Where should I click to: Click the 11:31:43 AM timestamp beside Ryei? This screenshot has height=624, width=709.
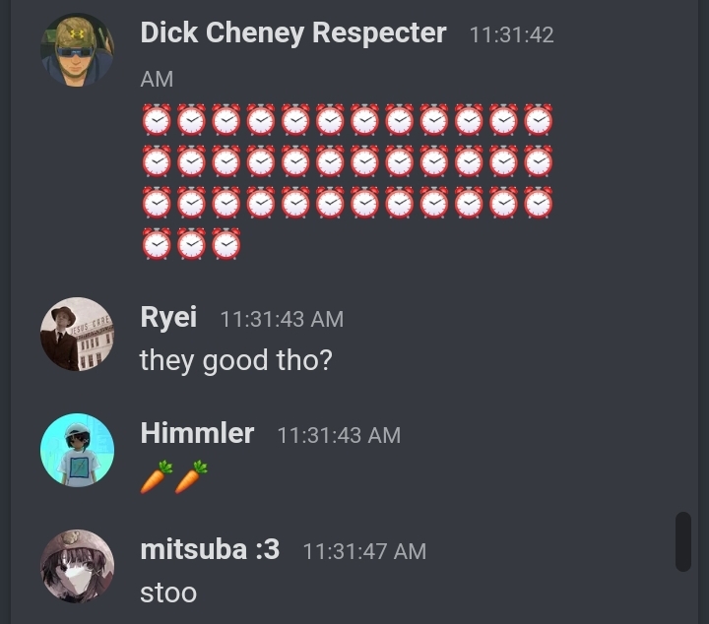point(282,319)
